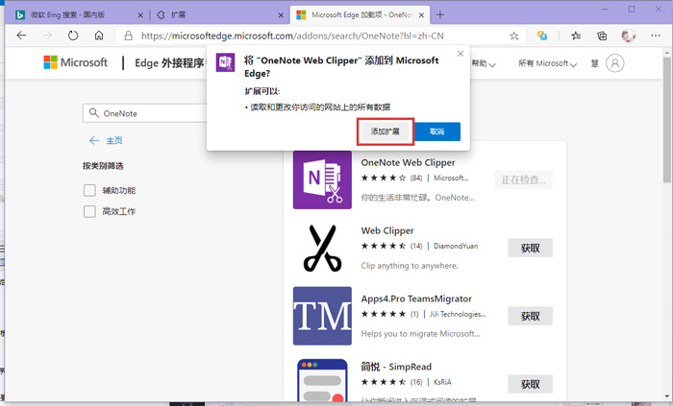Image resolution: width=673 pixels, height=406 pixels.
Task: Click the address bar lock icon
Action: [x=128, y=36]
